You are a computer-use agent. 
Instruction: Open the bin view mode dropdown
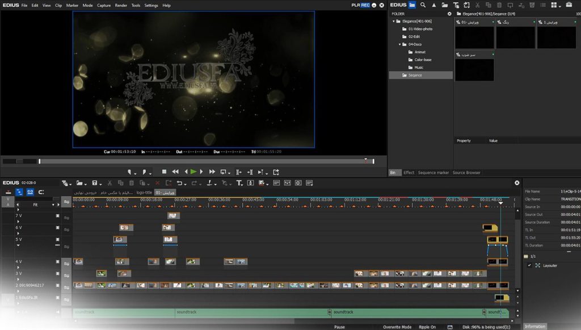coord(559,6)
